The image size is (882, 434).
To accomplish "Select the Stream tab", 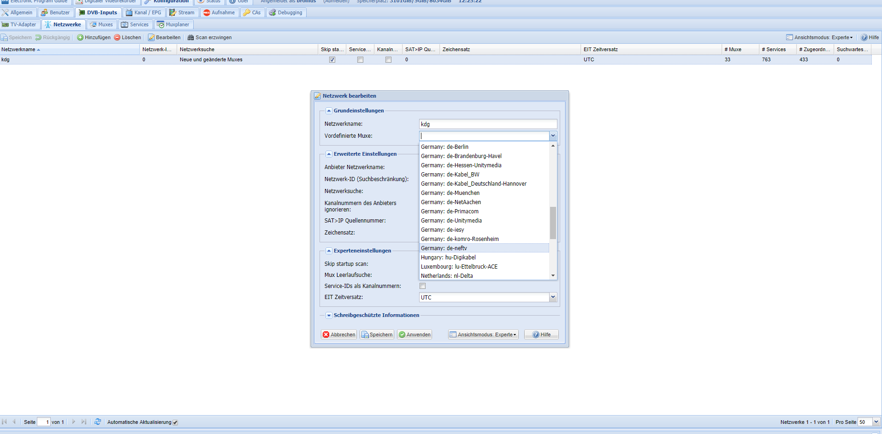I will click(182, 12).
